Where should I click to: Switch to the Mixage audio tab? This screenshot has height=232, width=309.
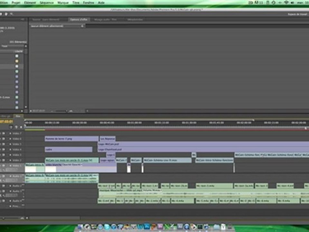point(106,20)
